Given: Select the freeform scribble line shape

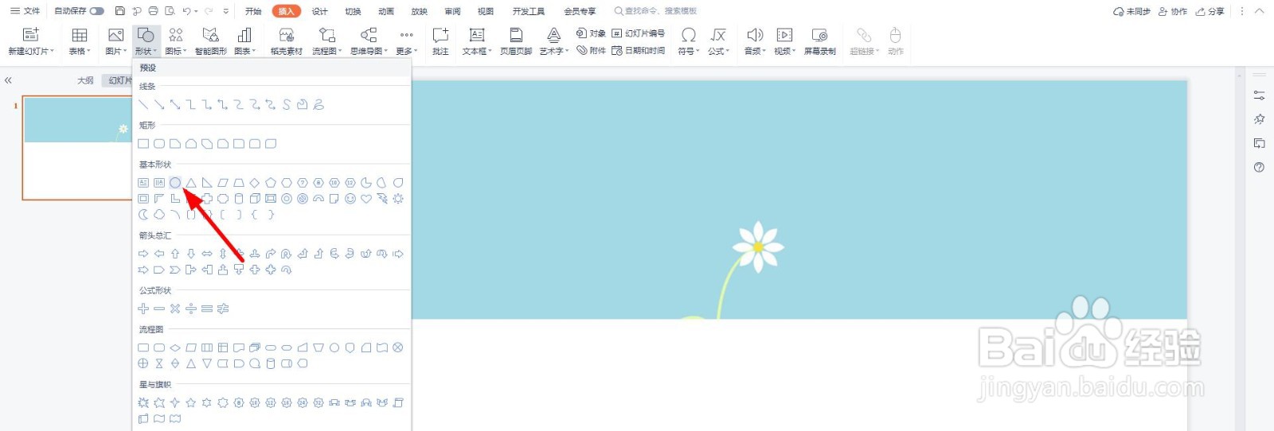Looking at the screenshot, I should [318, 105].
